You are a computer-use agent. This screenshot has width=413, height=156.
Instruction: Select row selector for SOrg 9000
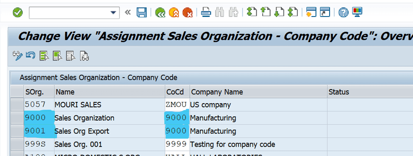pyautogui.click(x=17, y=118)
